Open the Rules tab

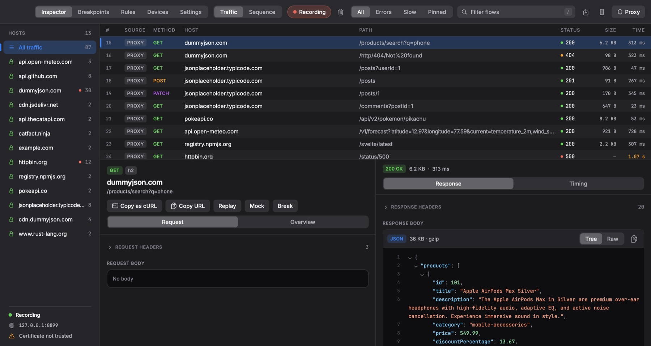coord(128,12)
